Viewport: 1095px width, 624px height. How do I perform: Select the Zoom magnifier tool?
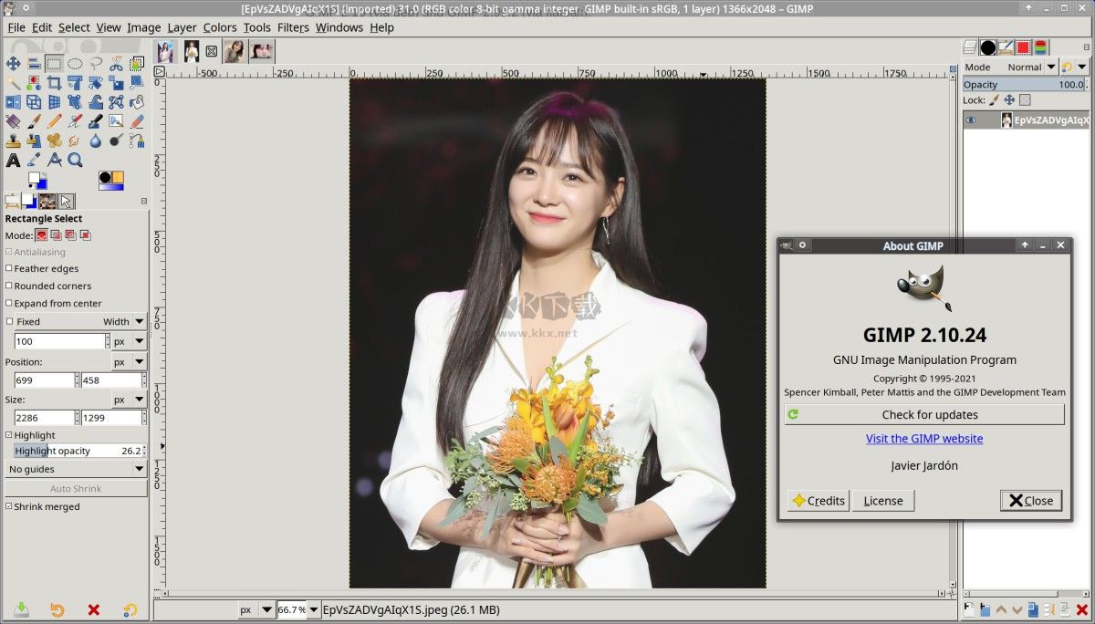[x=75, y=161]
